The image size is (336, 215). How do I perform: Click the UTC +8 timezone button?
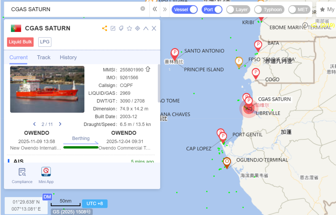(x=95, y=204)
